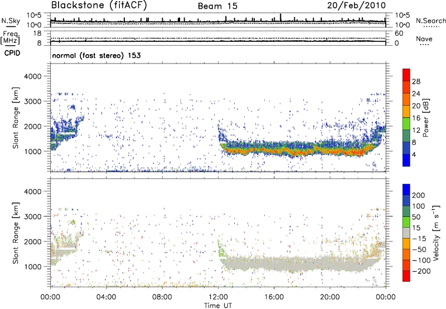Click the 2000 tick on the power panel
The height and width of the screenshot is (309, 446).
(x=33, y=126)
